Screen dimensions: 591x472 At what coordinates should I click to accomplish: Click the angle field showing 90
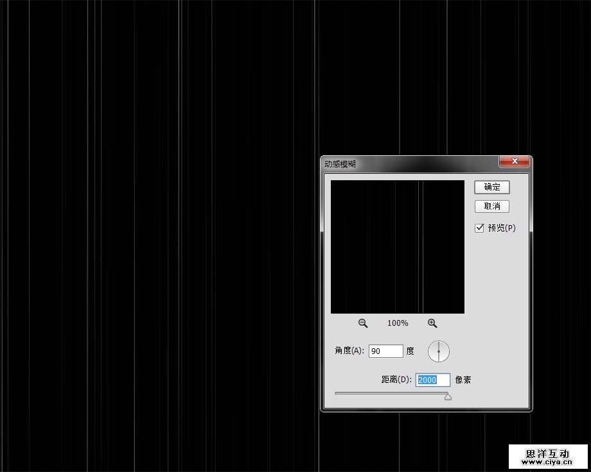click(385, 351)
